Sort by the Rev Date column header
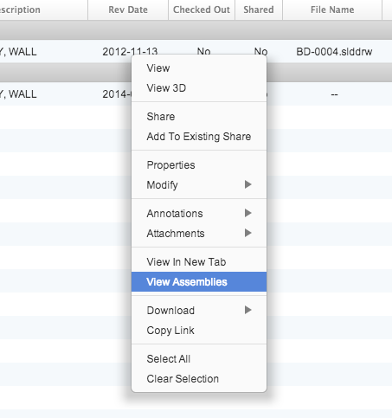 pos(128,10)
